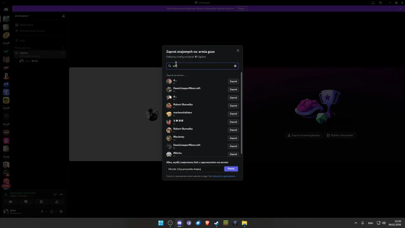
Task: Open the volume control in the system tray
Action: (384, 223)
